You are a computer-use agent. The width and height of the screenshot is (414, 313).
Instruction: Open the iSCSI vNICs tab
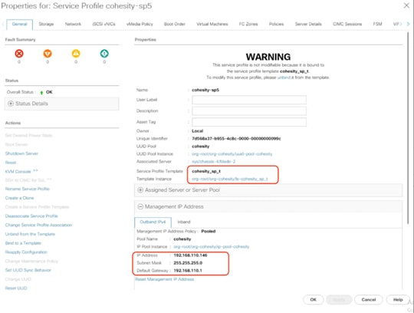pyautogui.click(x=103, y=24)
